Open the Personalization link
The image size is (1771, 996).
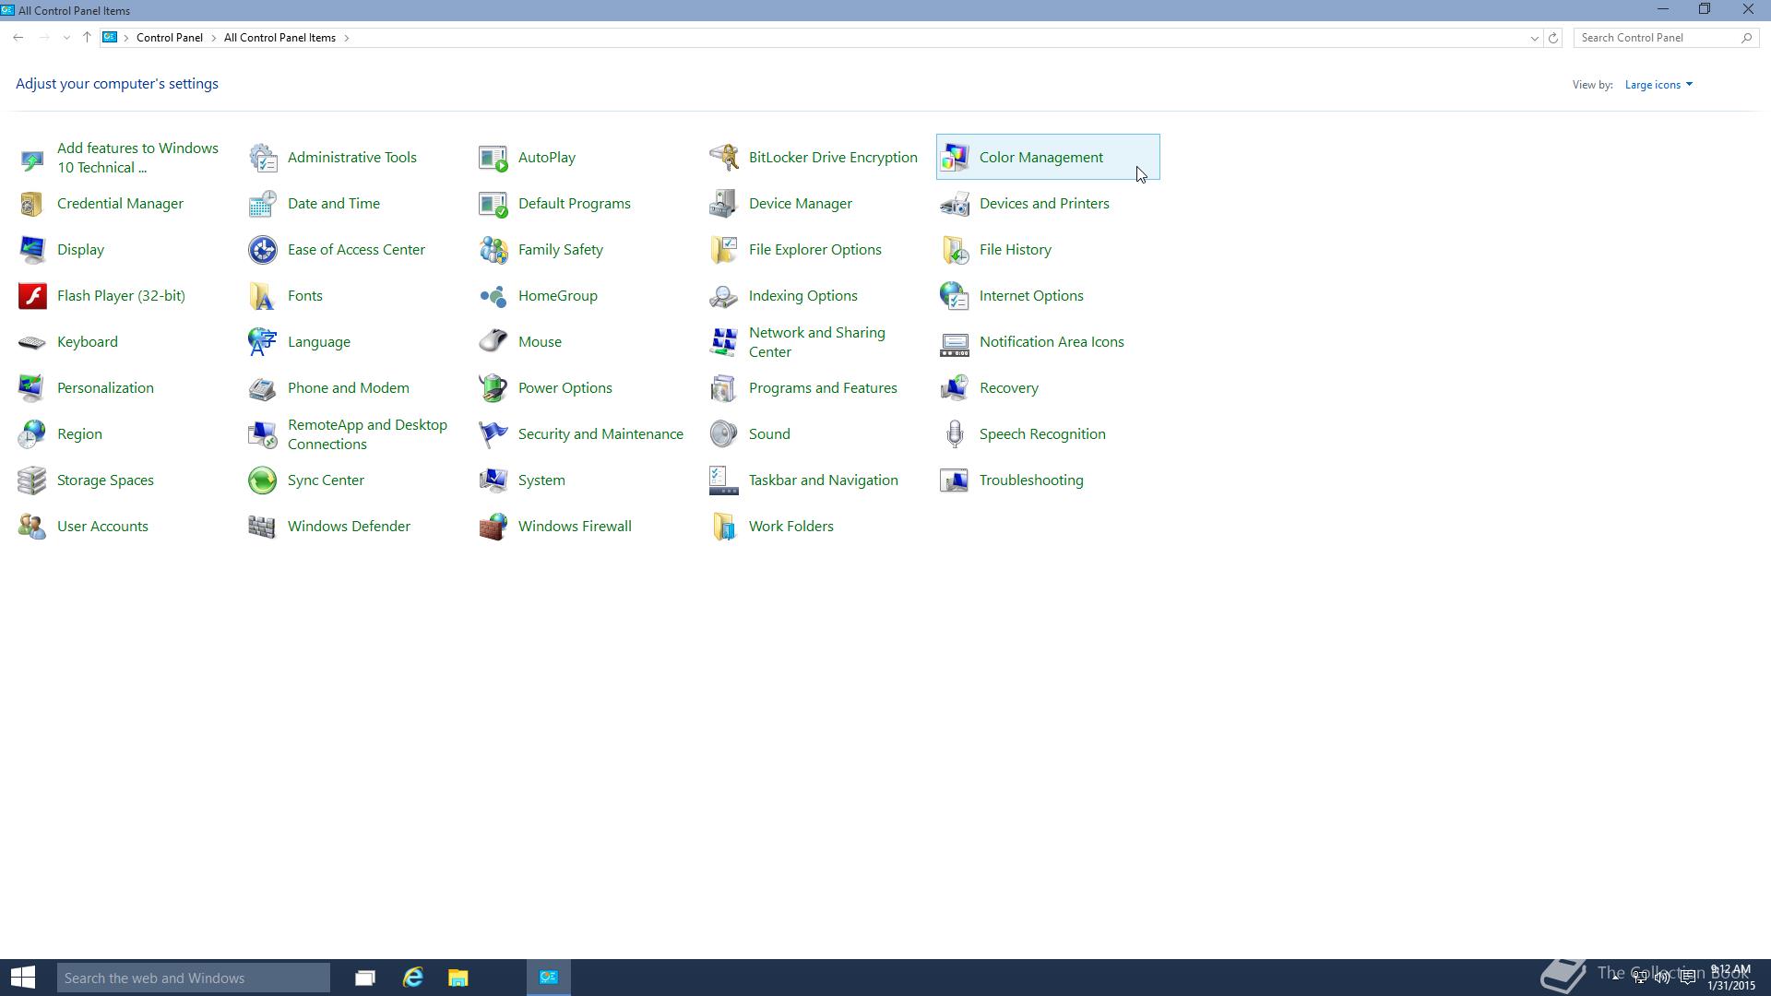click(x=105, y=388)
